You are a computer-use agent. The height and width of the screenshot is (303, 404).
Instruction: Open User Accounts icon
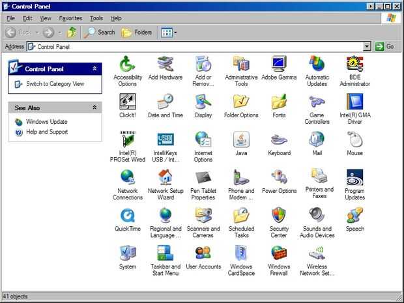[x=203, y=253]
